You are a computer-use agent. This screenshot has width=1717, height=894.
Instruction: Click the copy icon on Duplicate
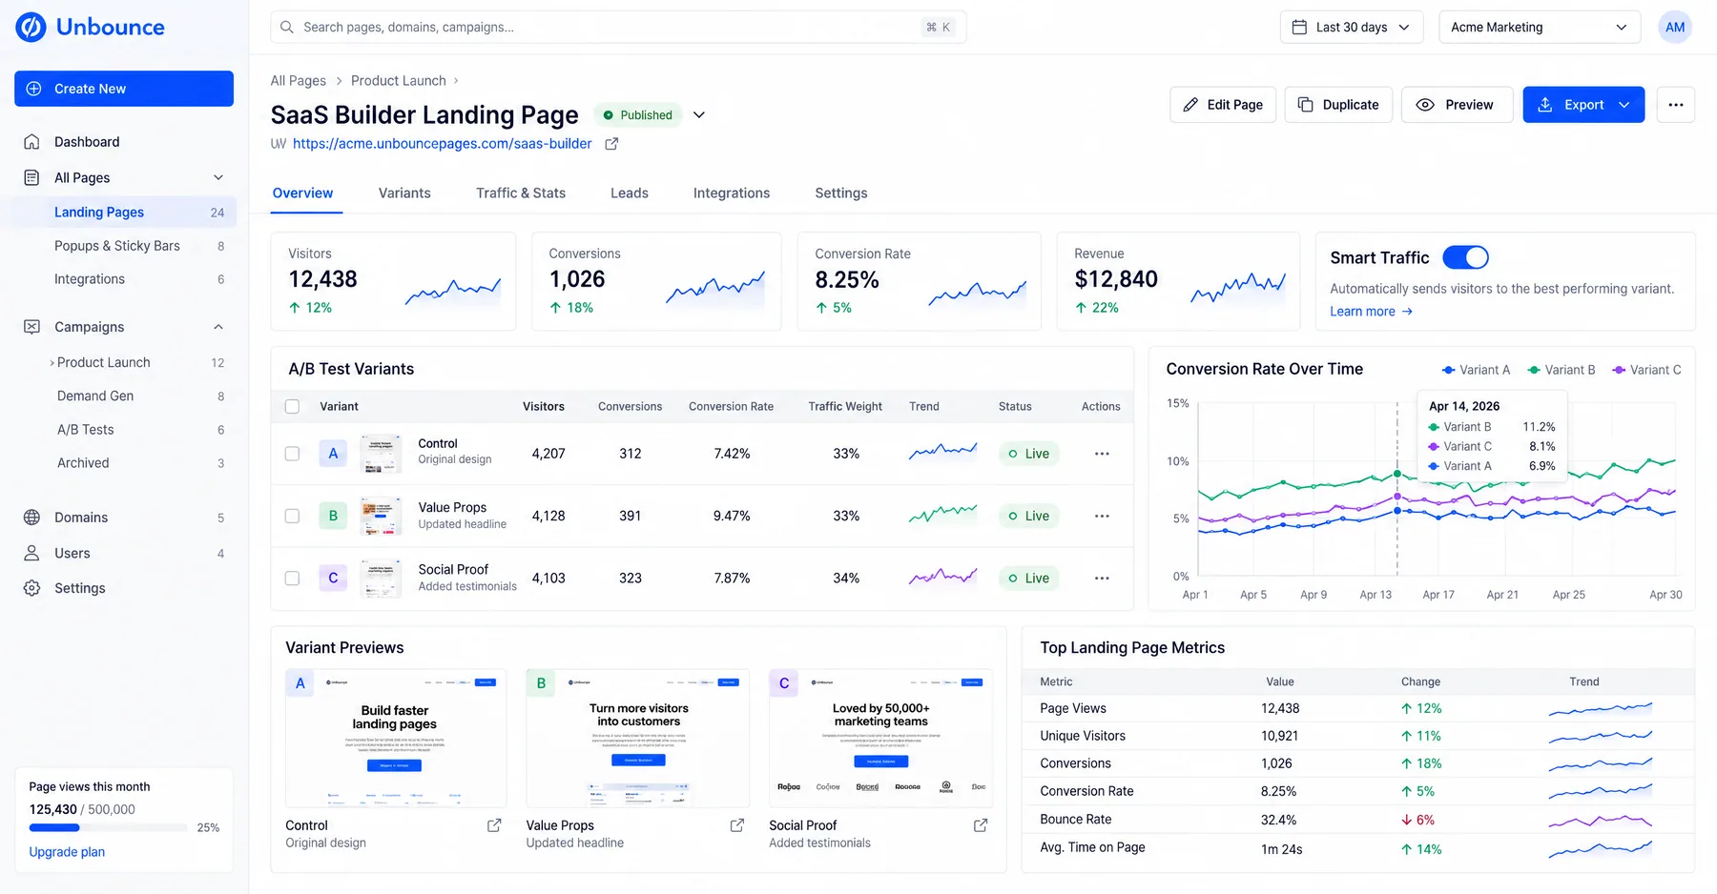coord(1306,105)
